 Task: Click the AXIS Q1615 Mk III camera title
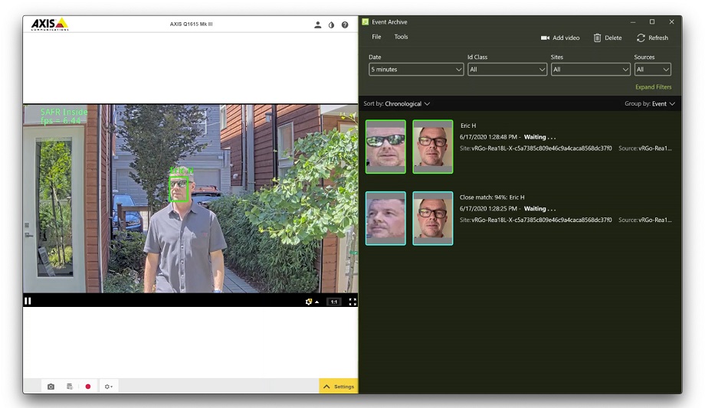coord(191,24)
